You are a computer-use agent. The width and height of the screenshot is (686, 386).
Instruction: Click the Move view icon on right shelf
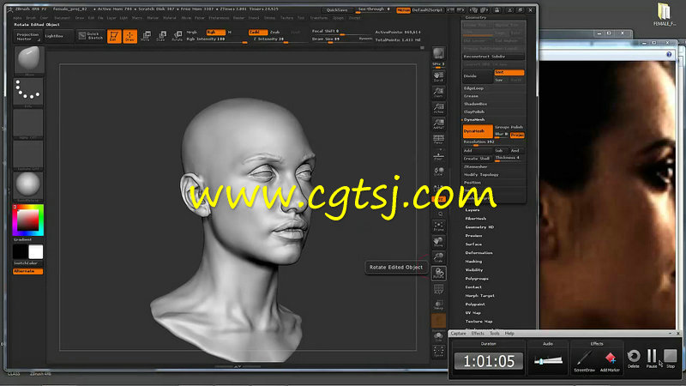coord(438,242)
